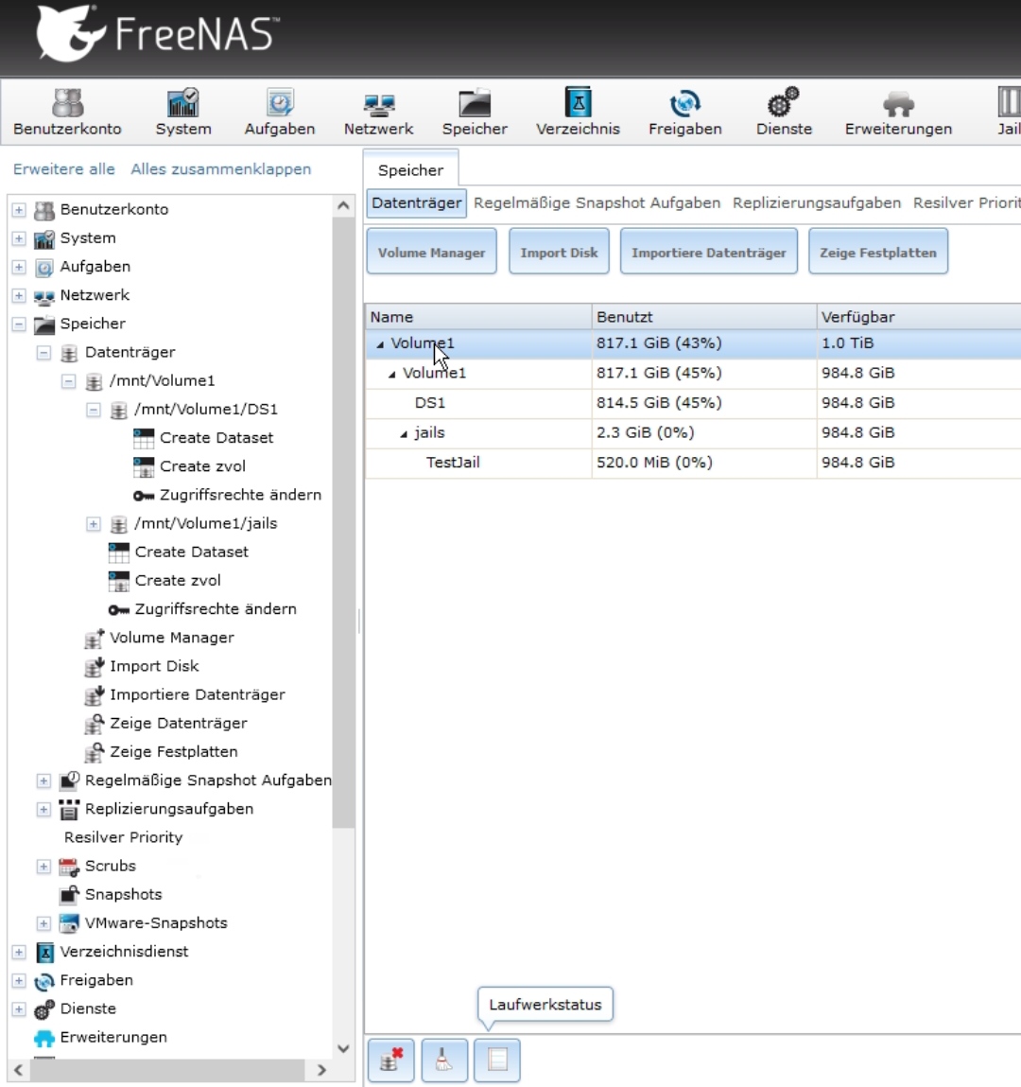This screenshot has height=1087, width=1021.
Task: Expand the /mnt/Volume1/jails tree node
Action: [x=94, y=523]
